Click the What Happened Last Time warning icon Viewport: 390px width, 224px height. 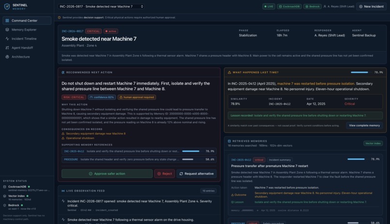pos(229,73)
